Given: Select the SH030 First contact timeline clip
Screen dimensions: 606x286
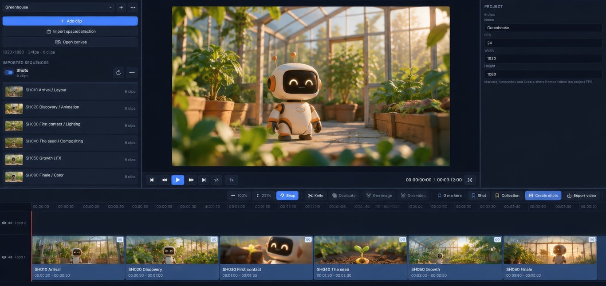Looking at the screenshot, I should click(266, 258).
